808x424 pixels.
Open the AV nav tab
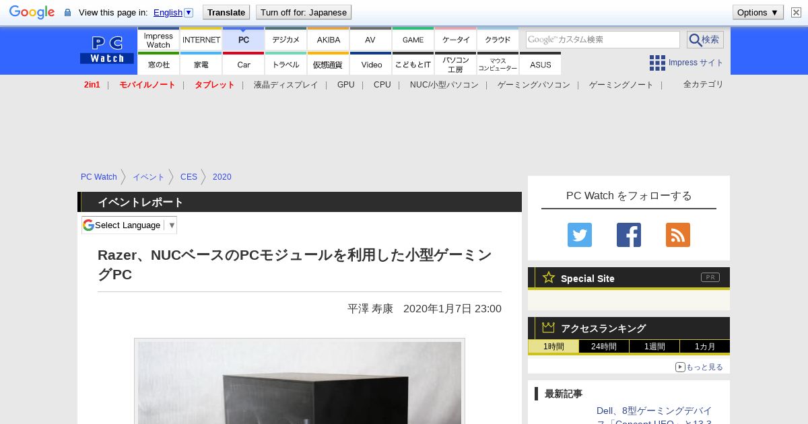tap(371, 39)
